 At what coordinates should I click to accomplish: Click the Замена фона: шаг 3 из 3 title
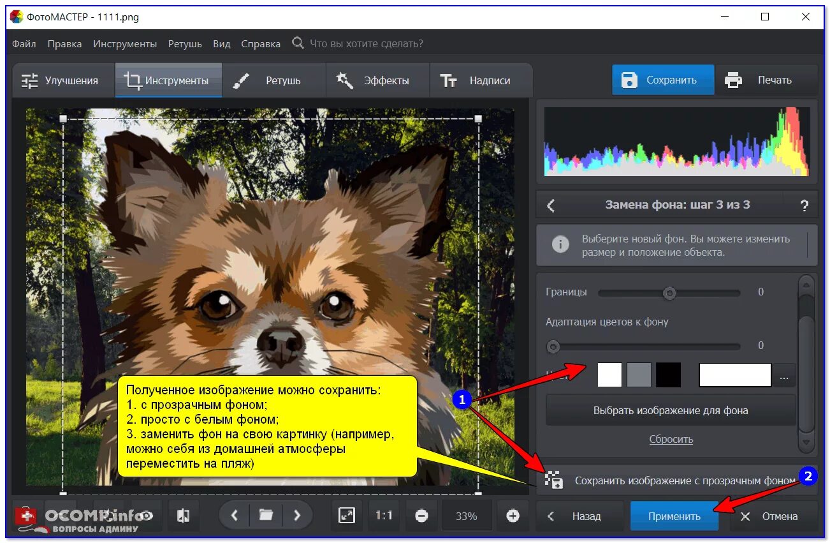pos(677,205)
